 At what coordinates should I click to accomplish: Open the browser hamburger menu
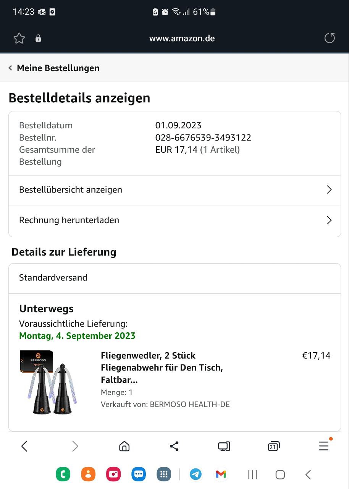[x=324, y=446]
